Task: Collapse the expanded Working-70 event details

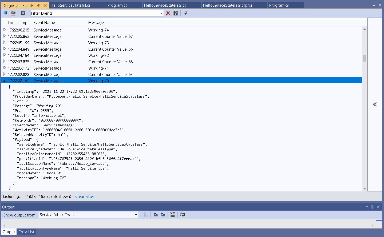Action: [x=4, y=81]
